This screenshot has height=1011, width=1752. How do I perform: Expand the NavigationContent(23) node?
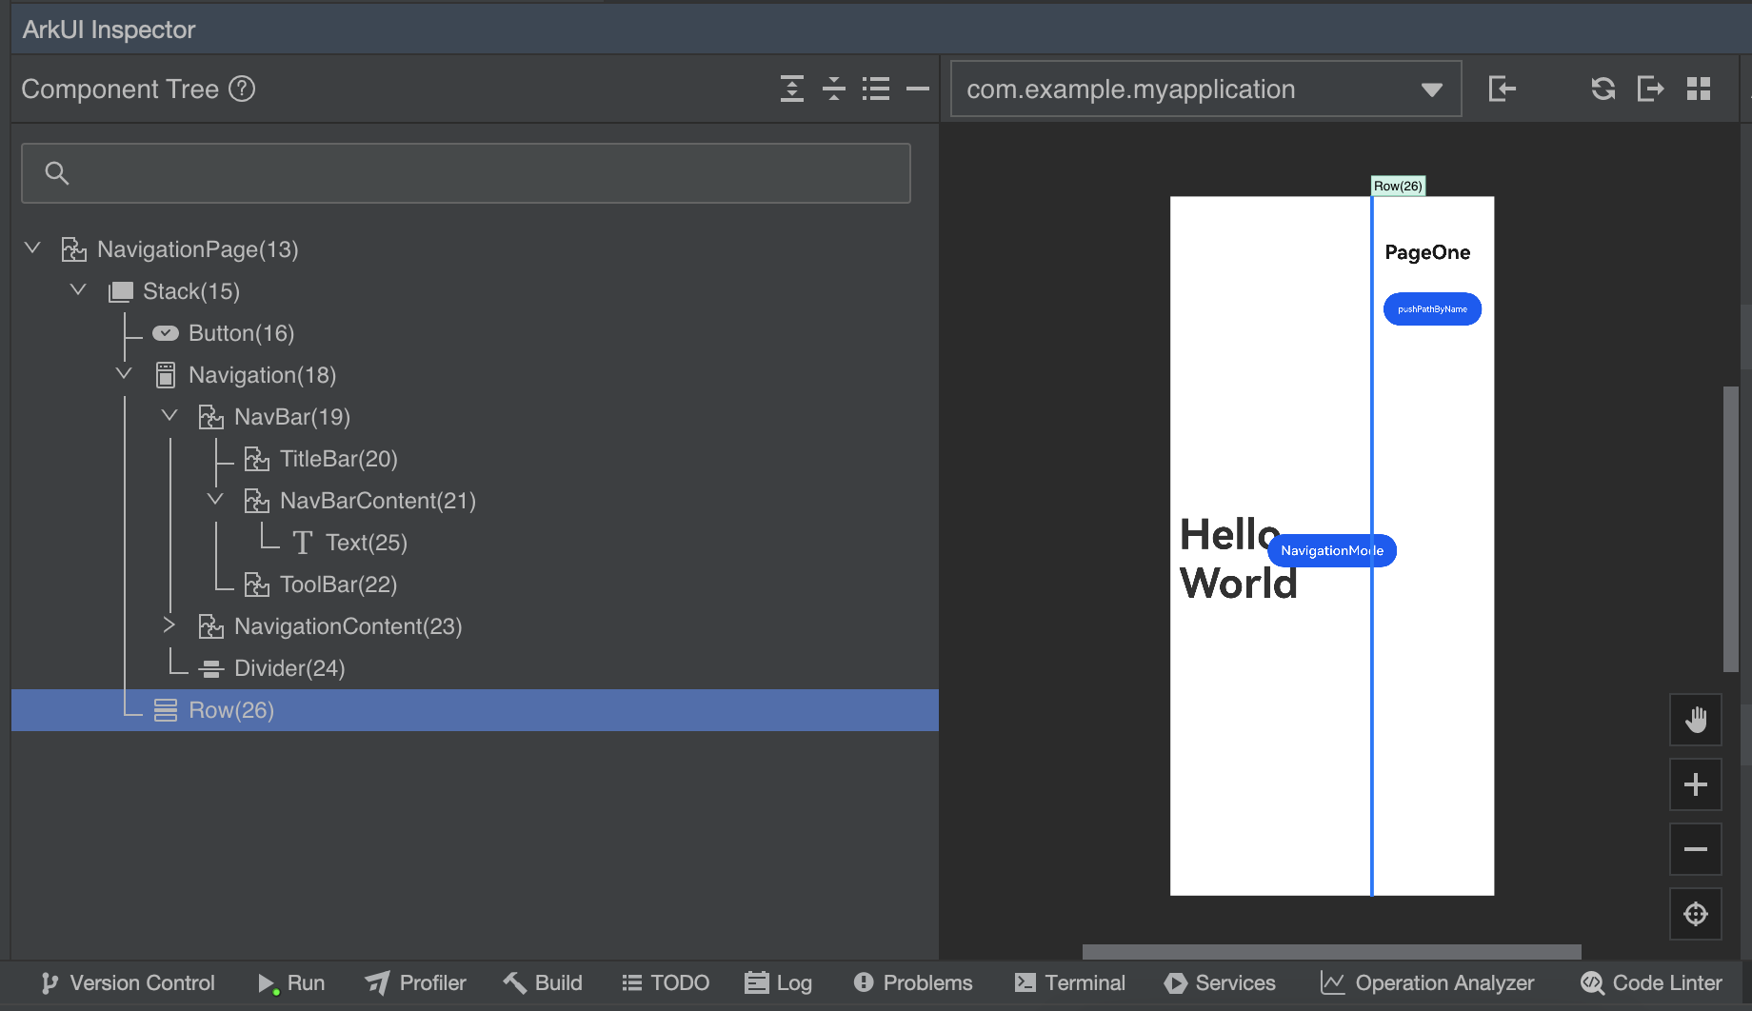169,625
